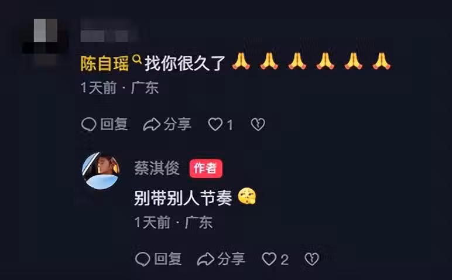This screenshot has width=452, height=280.
Task: Click 分享 label under first comment
Action: point(177,125)
